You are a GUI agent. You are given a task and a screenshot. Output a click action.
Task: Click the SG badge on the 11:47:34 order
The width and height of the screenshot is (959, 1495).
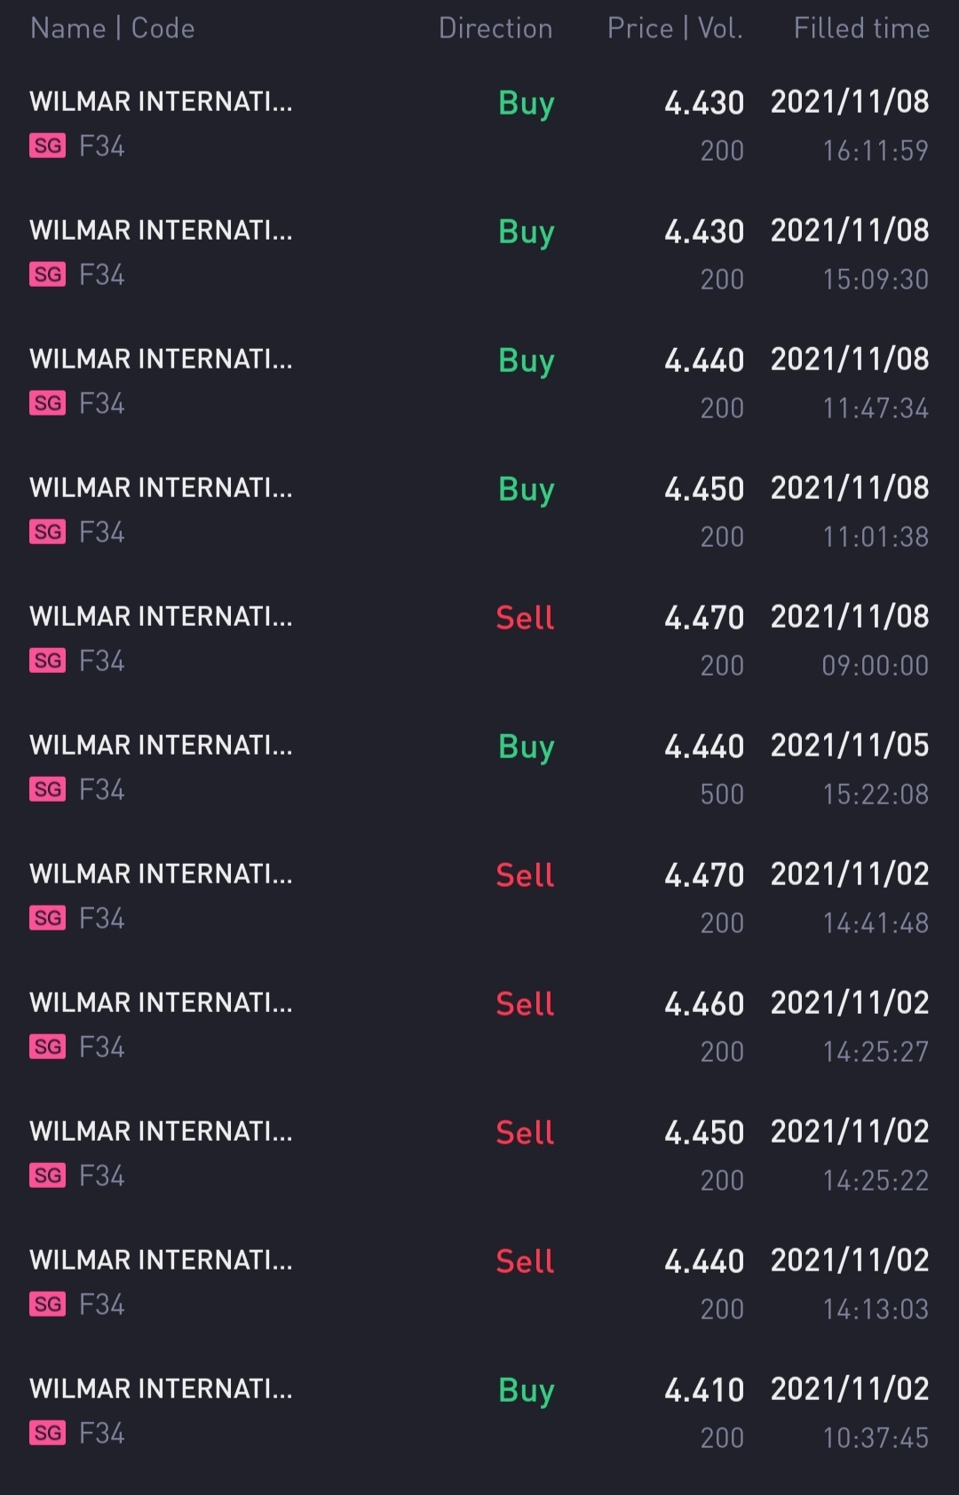pos(47,403)
